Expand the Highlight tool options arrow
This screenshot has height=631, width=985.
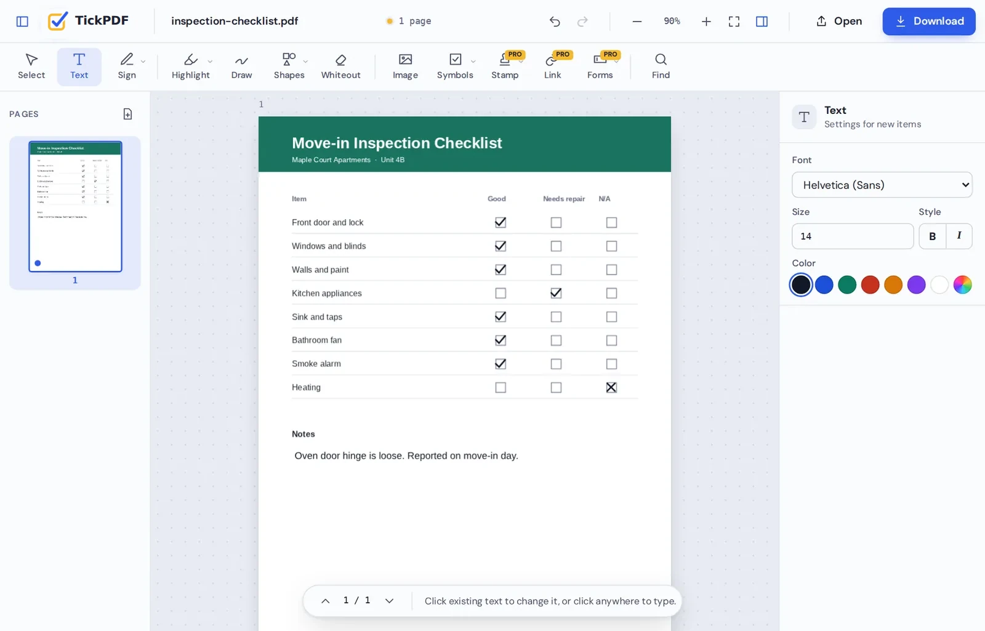(x=210, y=62)
